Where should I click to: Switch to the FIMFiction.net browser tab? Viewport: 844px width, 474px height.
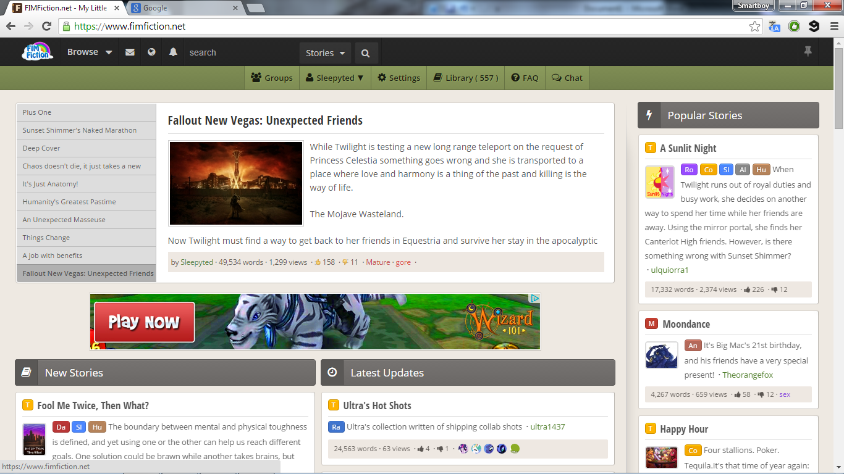[x=65, y=8]
